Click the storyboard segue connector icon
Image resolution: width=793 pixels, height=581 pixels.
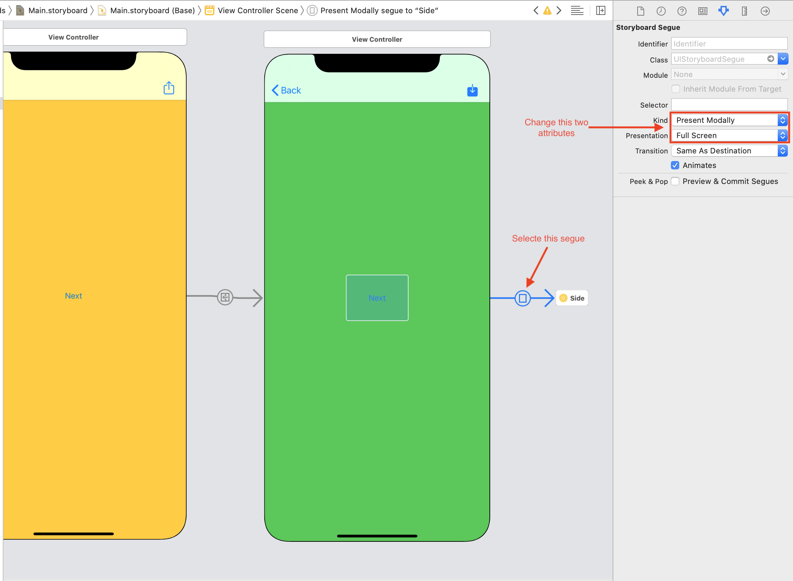pyautogui.click(x=523, y=297)
